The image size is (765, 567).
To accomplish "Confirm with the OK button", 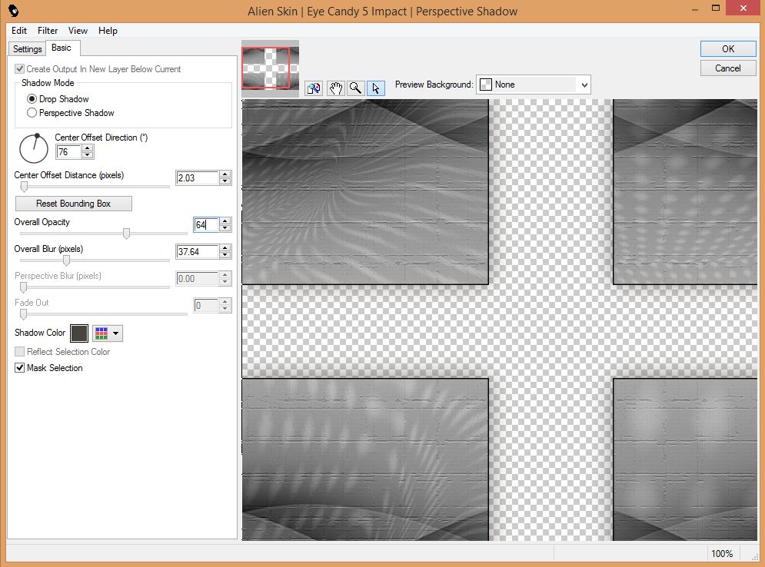I will pyautogui.click(x=728, y=48).
